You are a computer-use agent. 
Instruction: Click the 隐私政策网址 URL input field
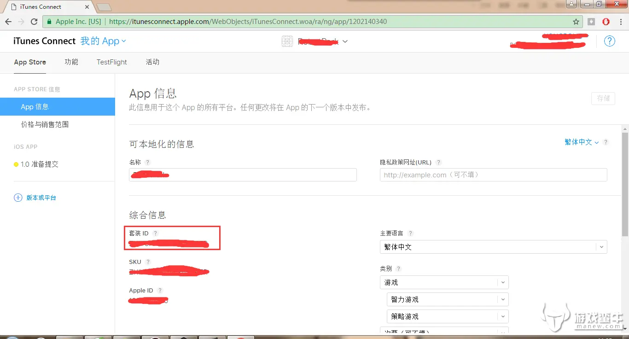point(493,175)
